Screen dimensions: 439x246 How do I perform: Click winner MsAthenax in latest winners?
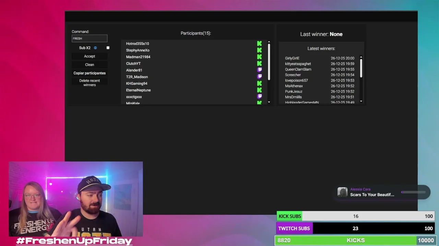pos(294,86)
